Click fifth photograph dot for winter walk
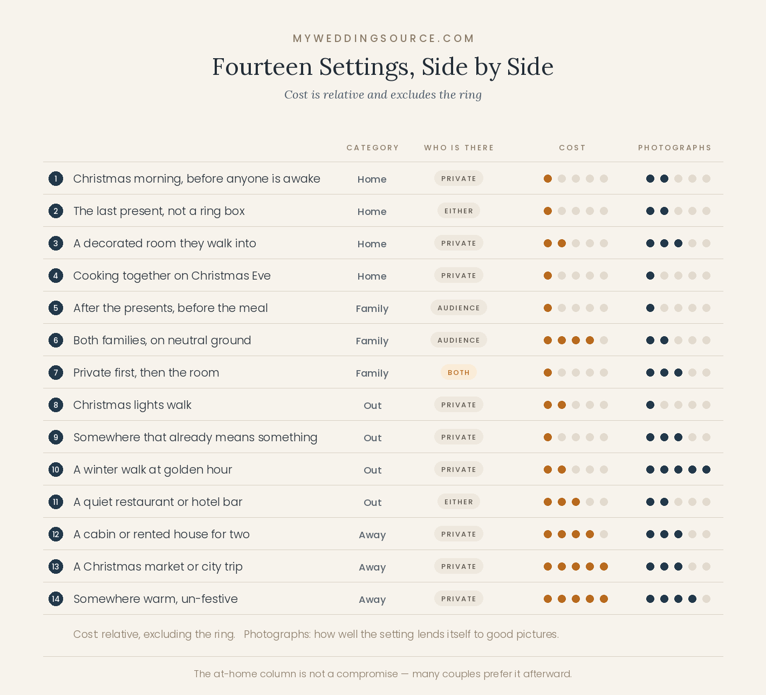 click(706, 469)
